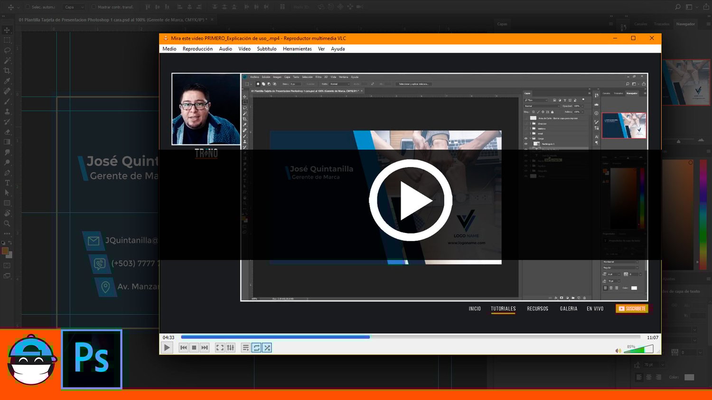Screen dimensions: 712x400
Task: Click VLC next media button
Action: click(x=204, y=348)
